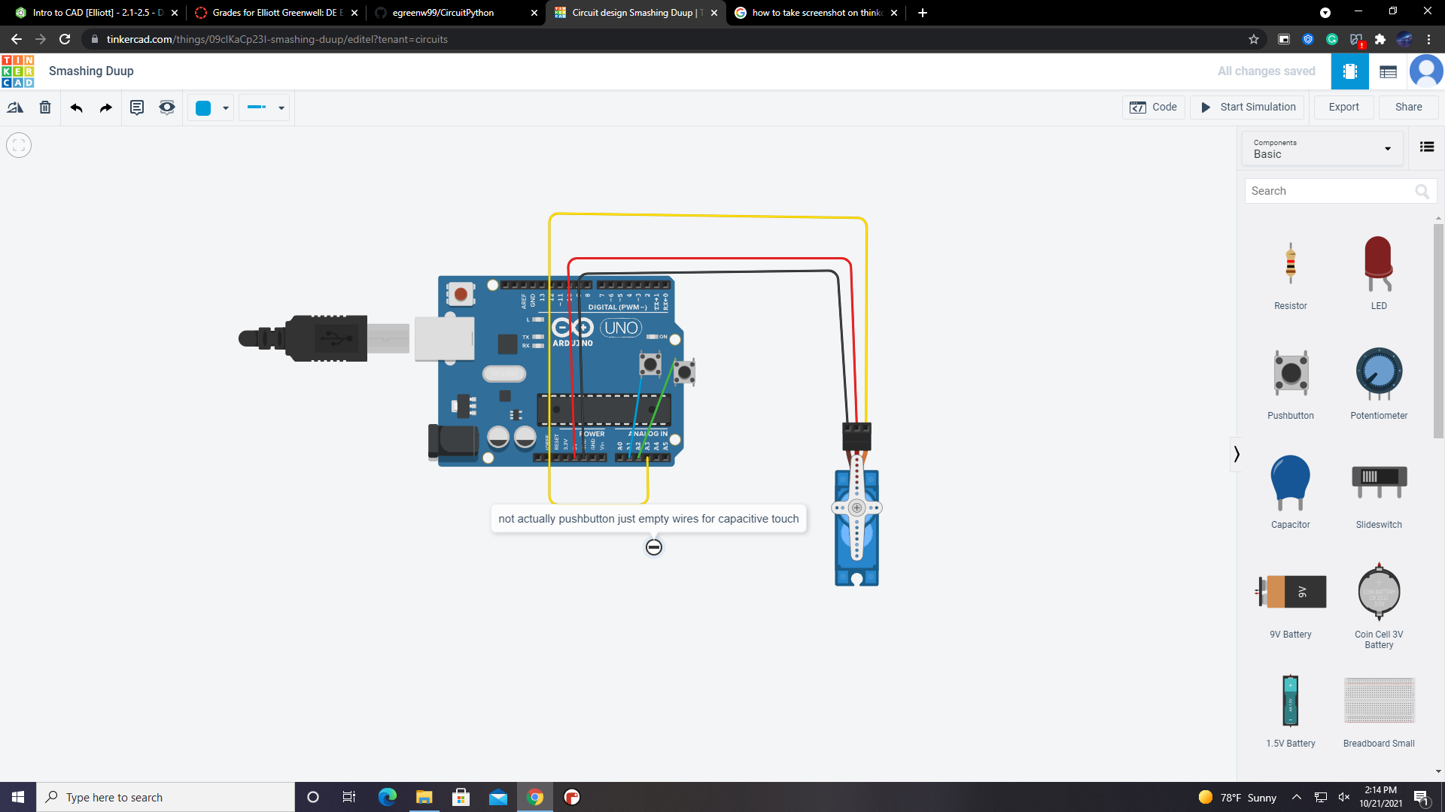Reload the page
1445x812 pixels.
pyautogui.click(x=65, y=39)
